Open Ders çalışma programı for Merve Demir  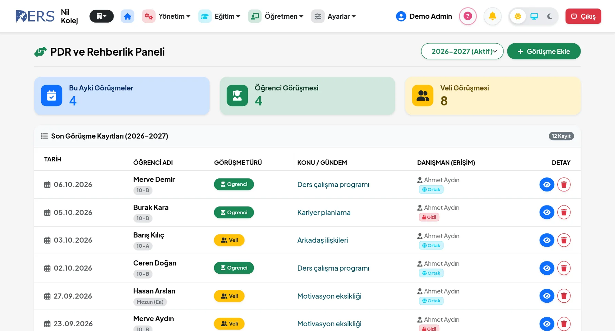point(333,185)
